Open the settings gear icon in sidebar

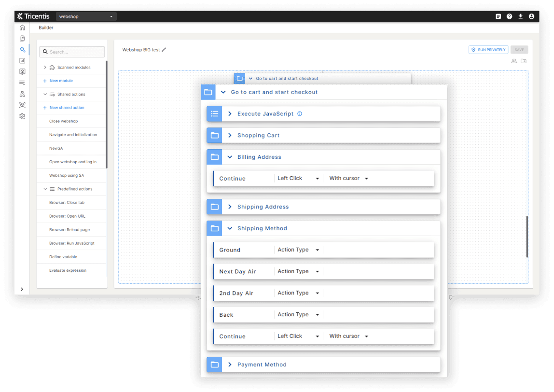click(x=22, y=116)
